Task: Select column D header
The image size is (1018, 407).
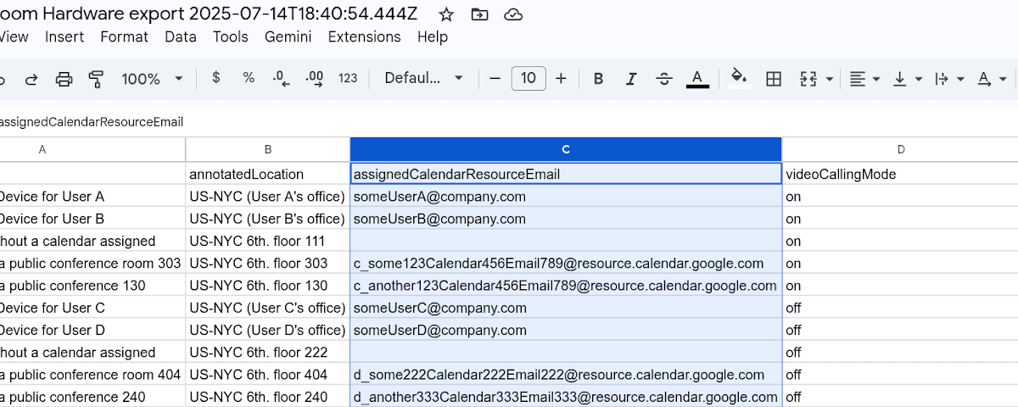Action: click(900, 149)
